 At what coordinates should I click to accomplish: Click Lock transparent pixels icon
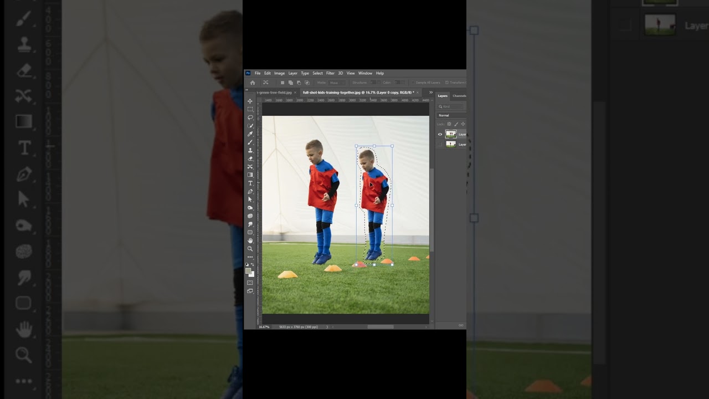pos(449,124)
